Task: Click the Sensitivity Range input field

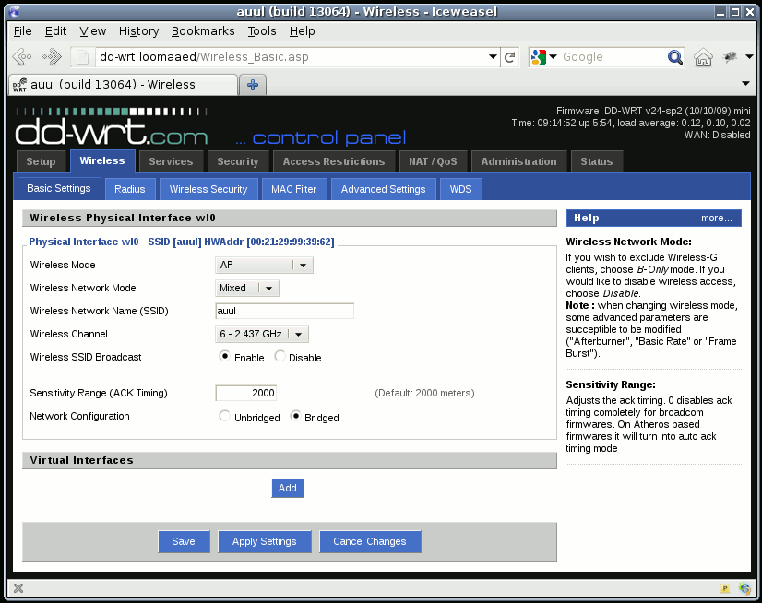Action: pos(246,393)
